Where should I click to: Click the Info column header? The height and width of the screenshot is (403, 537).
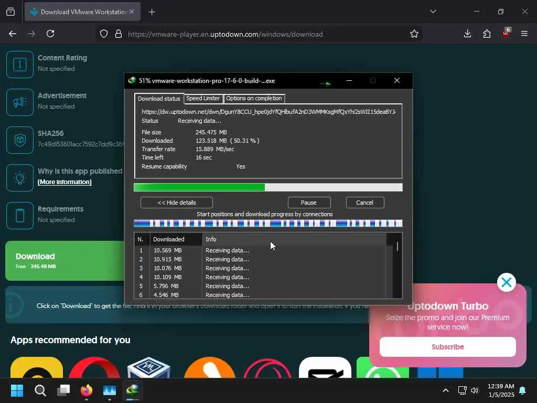[x=294, y=239]
